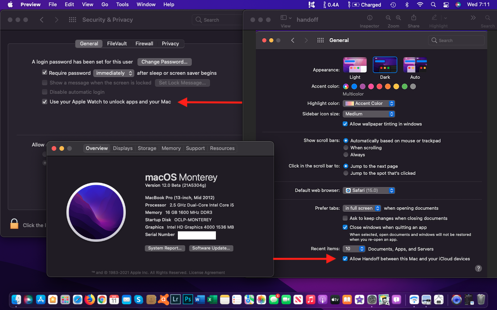The height and width of the screenshot is (310, 497).
Task: Toggle Require password checkbox
Action: tap(45, 72)
